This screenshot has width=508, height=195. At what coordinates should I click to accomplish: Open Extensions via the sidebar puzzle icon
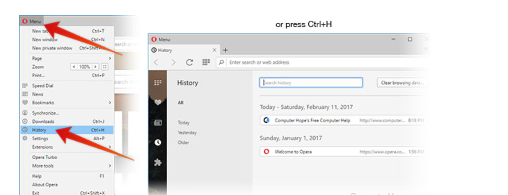tap(158, 163)
